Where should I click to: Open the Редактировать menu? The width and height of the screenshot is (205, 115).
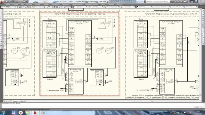point(77,4)
